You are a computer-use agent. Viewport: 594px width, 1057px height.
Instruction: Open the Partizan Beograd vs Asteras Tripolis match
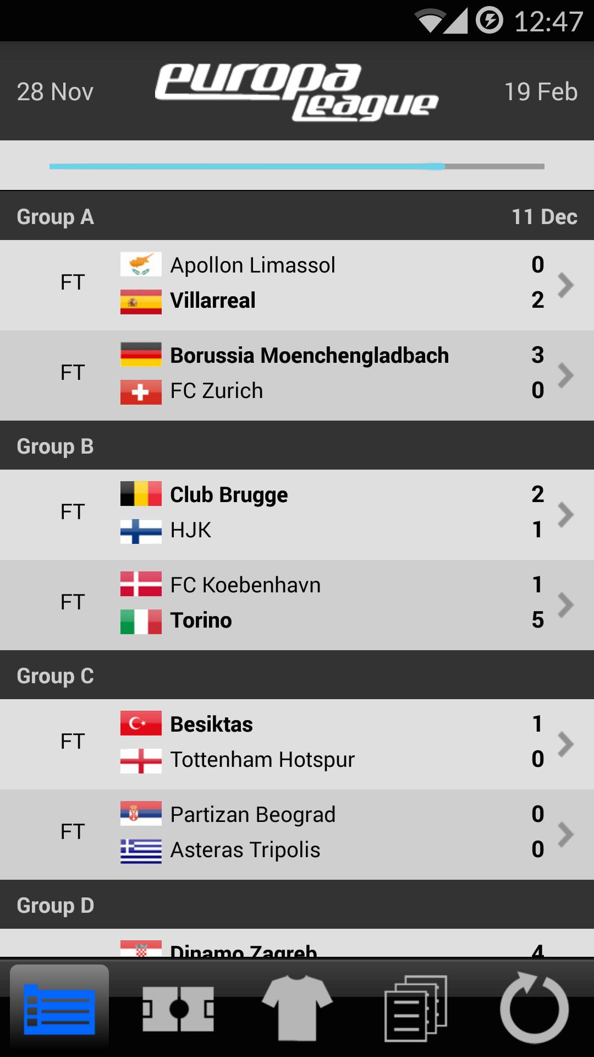pyautogui.click(x=567, y=832)
